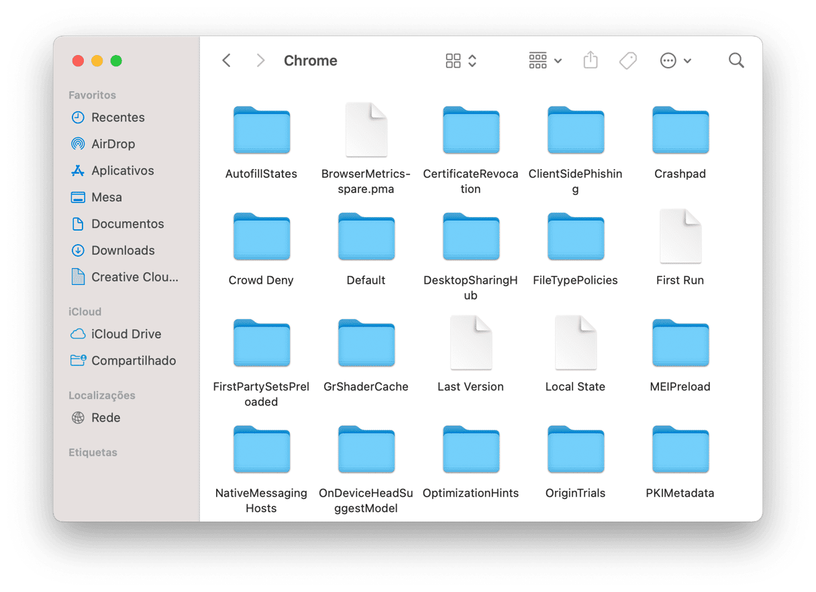Viewport: 816px width, 592px height.
Task: Click the Default name label
Action: pos(366,280)
